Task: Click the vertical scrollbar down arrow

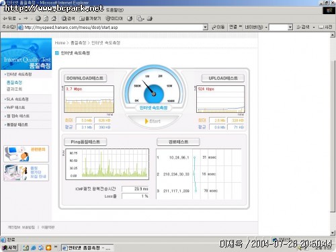Action: 333,233
